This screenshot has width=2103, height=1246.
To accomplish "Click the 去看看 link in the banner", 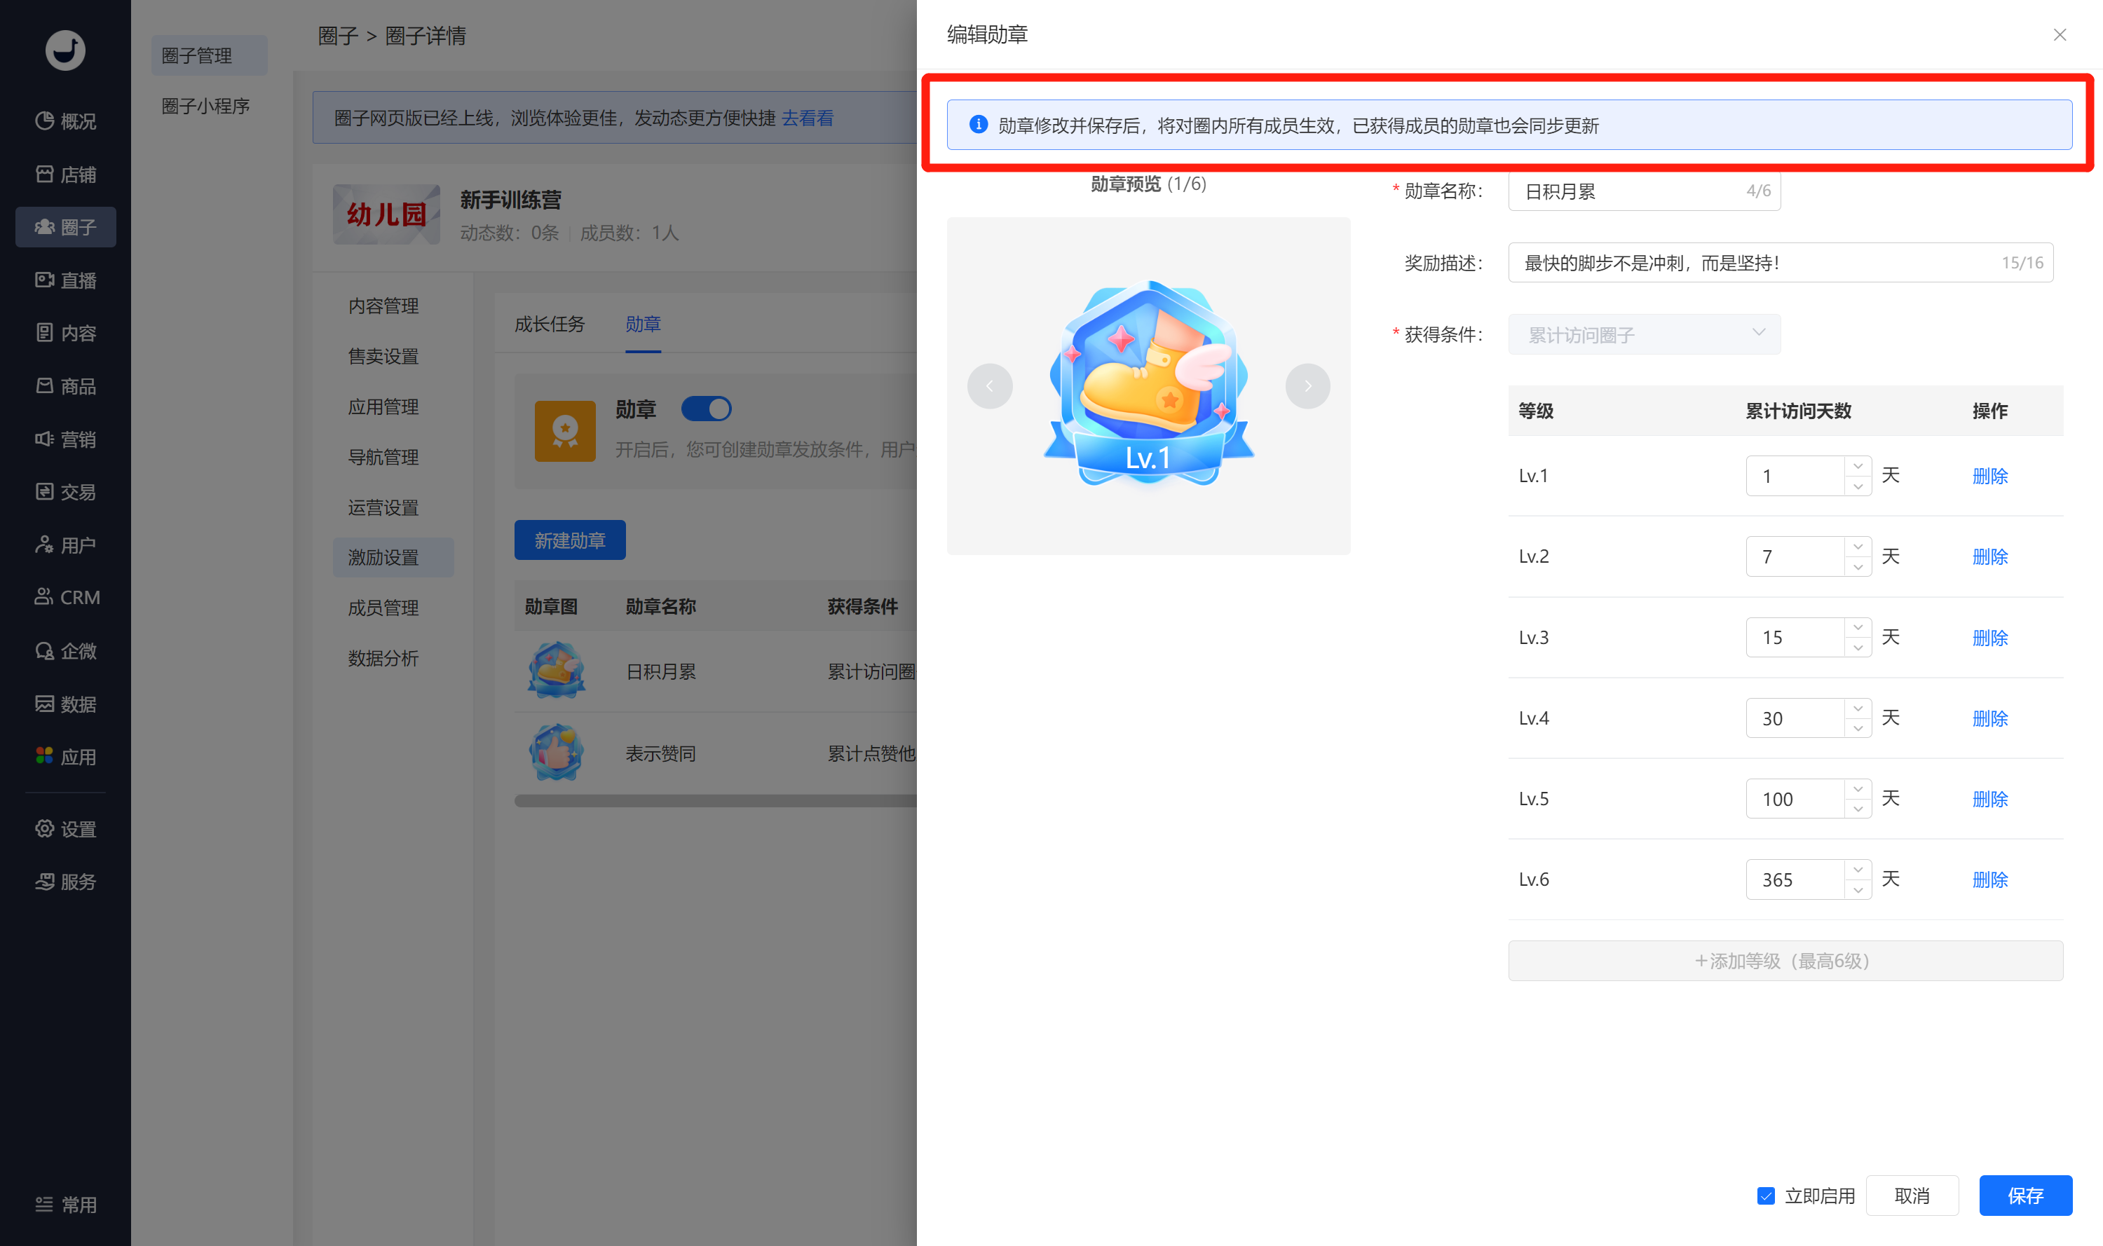I will (x=808, y=118).
